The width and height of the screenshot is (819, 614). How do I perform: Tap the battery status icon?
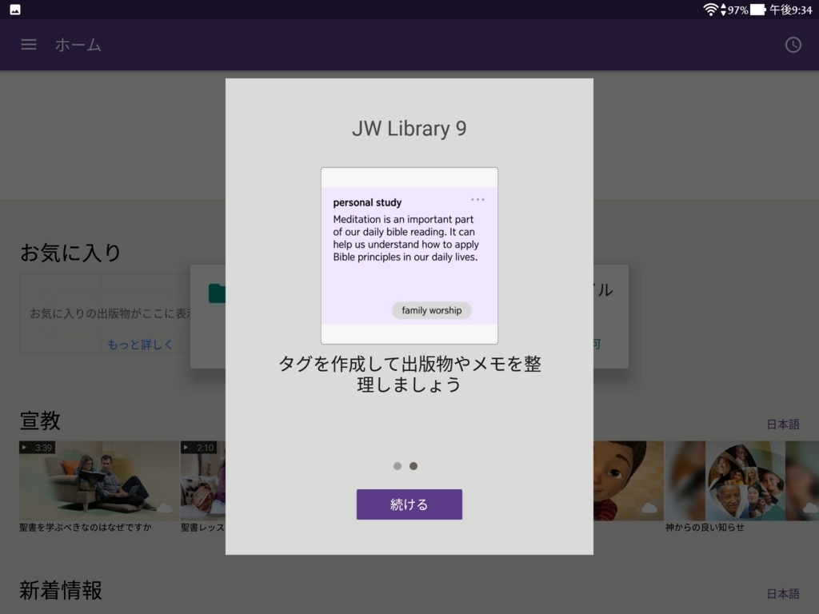point(757,10)
